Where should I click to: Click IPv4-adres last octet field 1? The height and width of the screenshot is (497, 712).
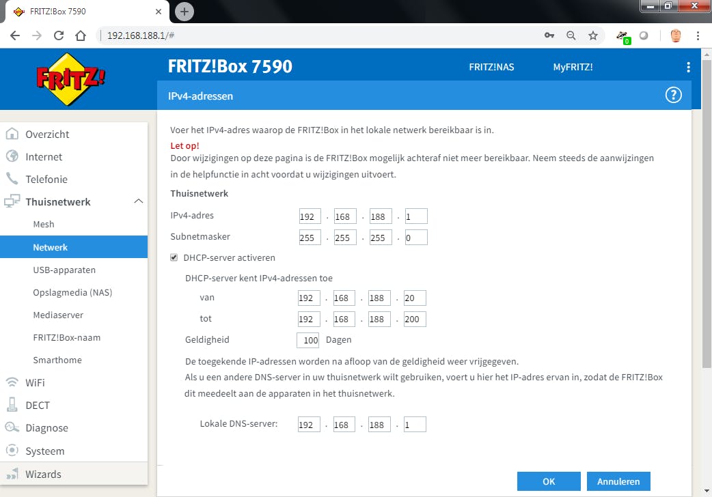(x=416, y=216)
